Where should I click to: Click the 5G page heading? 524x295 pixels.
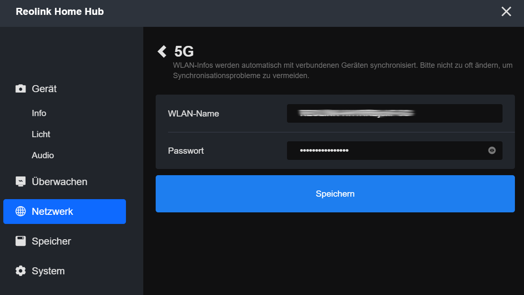coord(184,52)
